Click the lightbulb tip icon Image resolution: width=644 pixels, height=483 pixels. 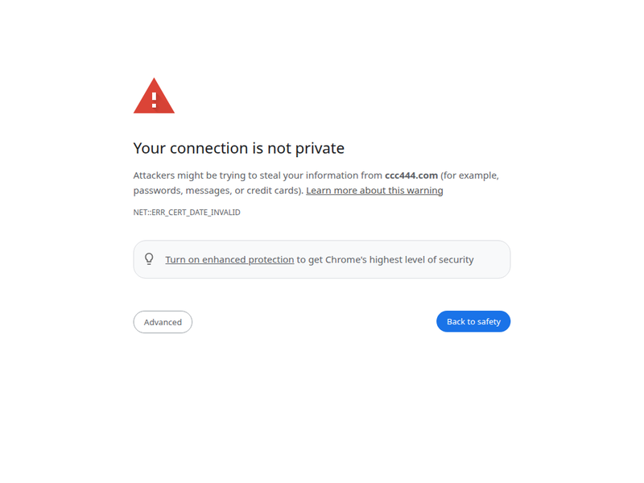pos(149,259)
